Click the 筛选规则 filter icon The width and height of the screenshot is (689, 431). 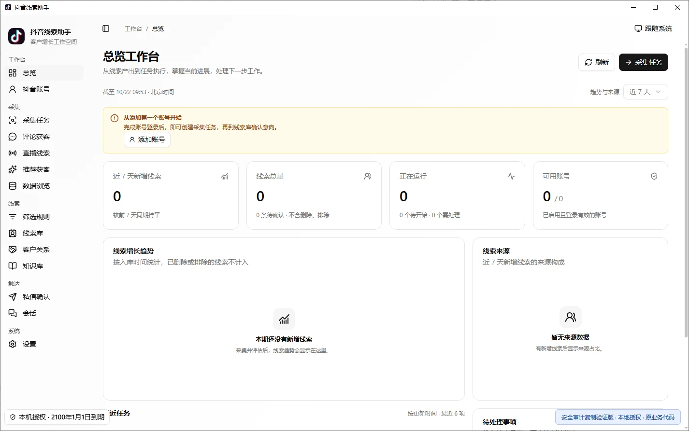13,217
